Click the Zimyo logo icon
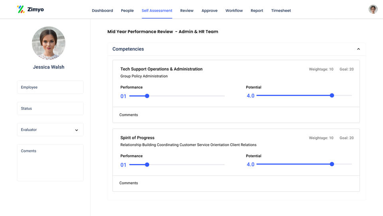Image resolution: width=383 pixels, height=216 pixels. (x=21, y=9)
